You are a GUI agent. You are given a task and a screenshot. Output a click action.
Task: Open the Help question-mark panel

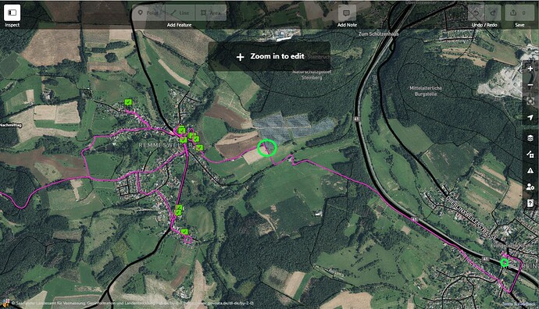coord(530,204)
